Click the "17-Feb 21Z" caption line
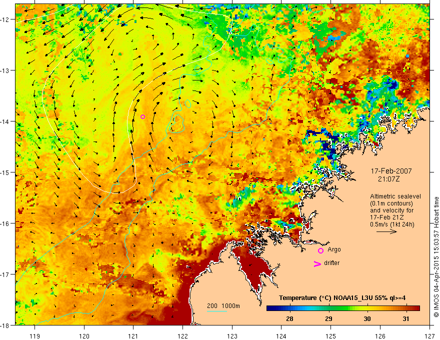 pos(387,217)
